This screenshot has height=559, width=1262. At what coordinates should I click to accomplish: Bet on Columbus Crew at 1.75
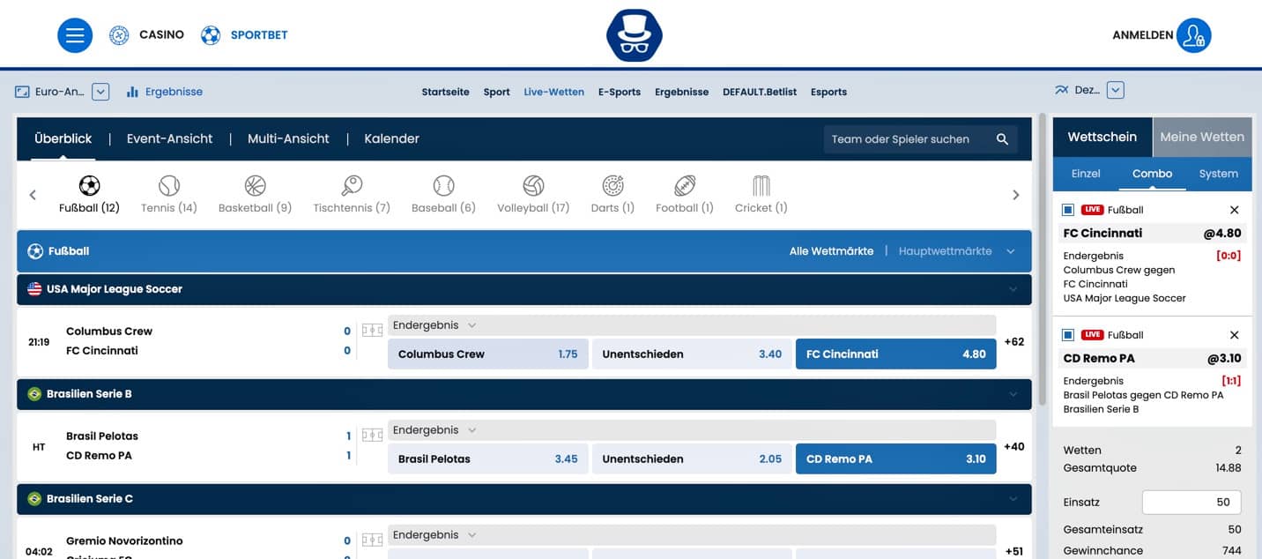pyautogui.click(x=487, y=354)
